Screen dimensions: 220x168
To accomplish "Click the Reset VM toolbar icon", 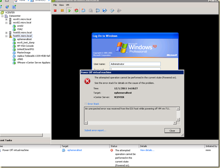I will (x=76, y=10).
